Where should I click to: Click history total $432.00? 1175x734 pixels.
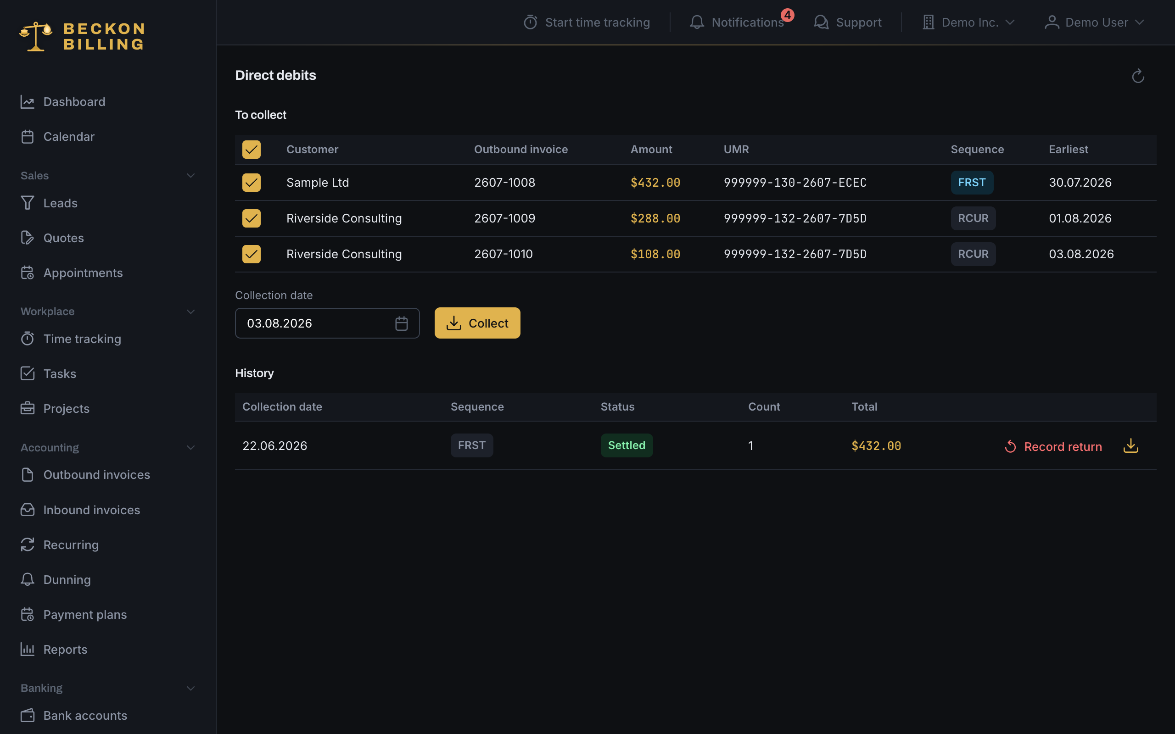click(876, 445)
